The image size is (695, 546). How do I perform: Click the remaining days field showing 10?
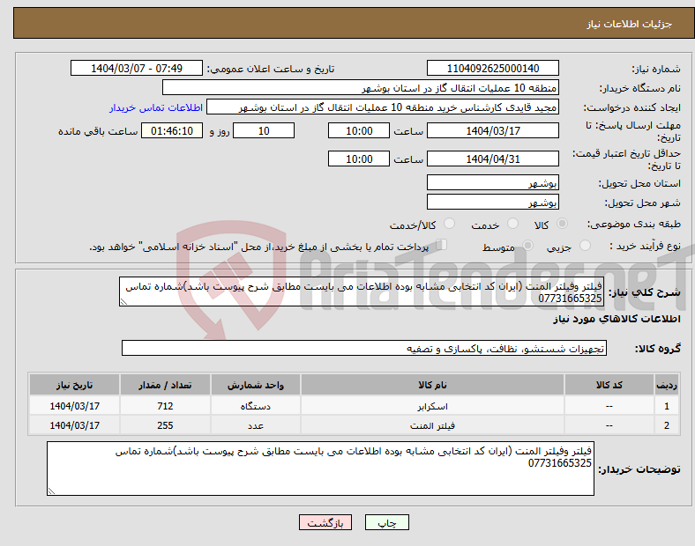pyautogui.click(x=264, y=130)
